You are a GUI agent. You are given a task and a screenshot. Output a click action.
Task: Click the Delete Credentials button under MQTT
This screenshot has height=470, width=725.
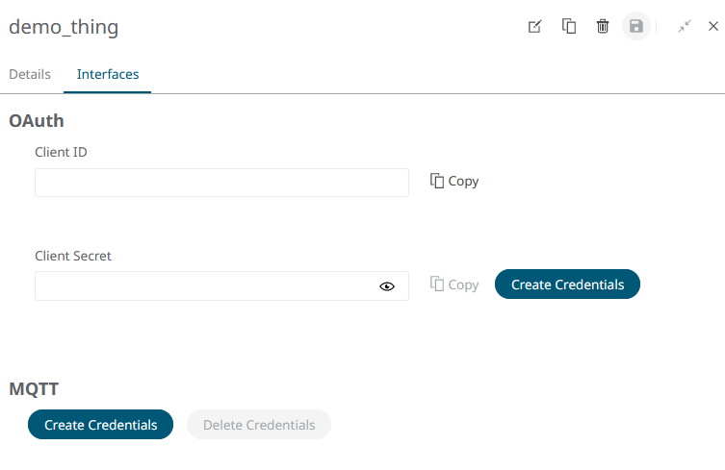pos(259,424)
